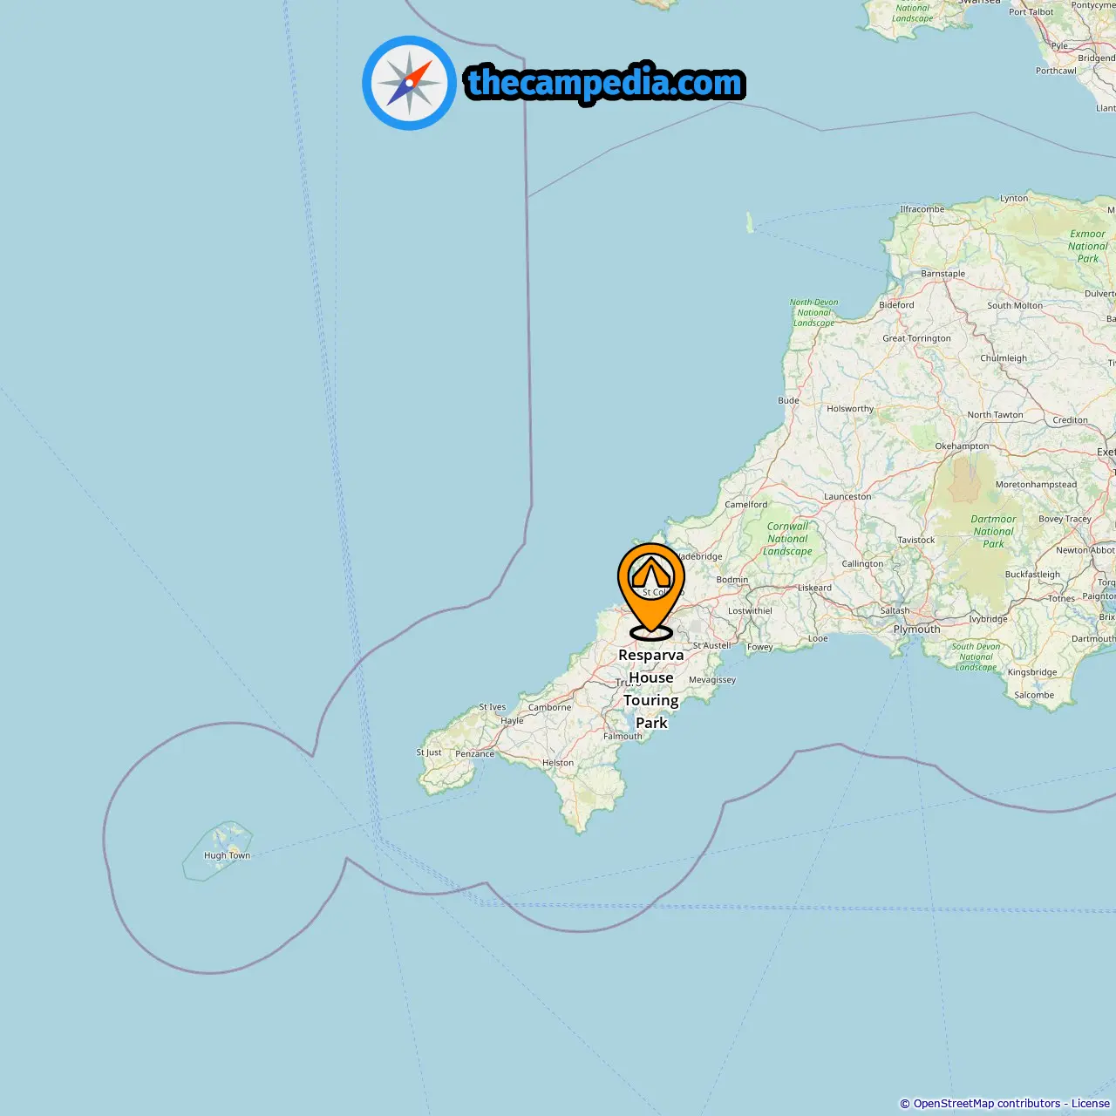Click the Lundy island in Bristol Channel

coord(749,223)
